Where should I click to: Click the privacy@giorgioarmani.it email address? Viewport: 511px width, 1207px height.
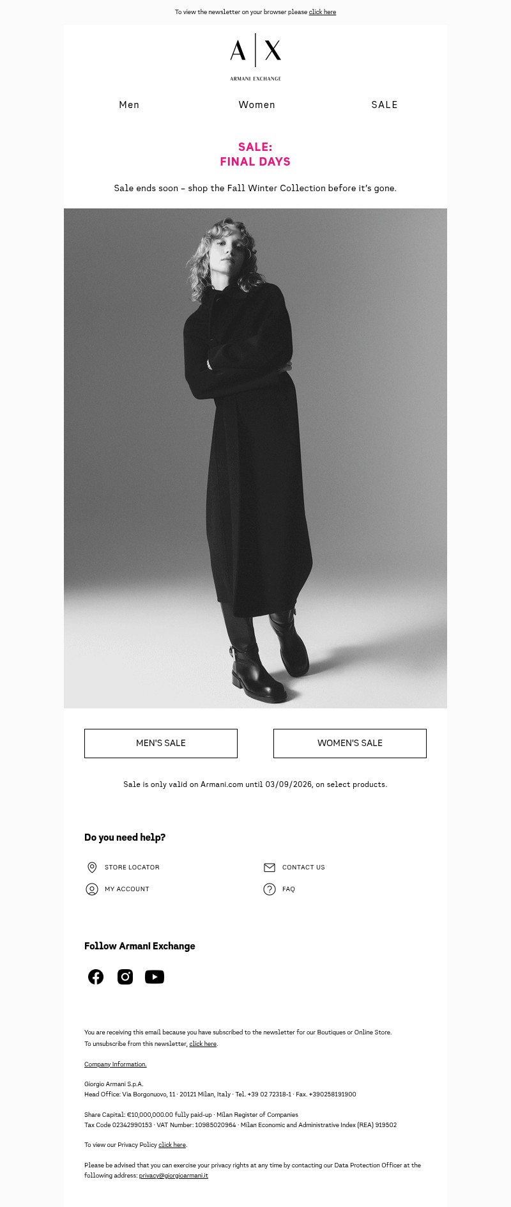(x=174, y=1176)
